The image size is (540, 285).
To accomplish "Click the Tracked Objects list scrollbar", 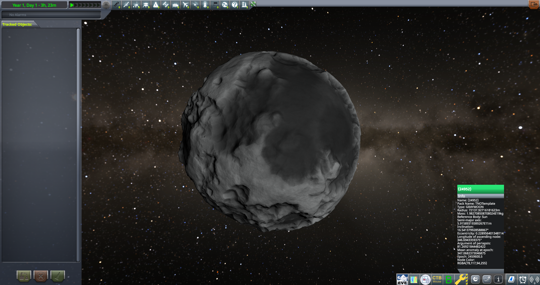I will 78,145.
